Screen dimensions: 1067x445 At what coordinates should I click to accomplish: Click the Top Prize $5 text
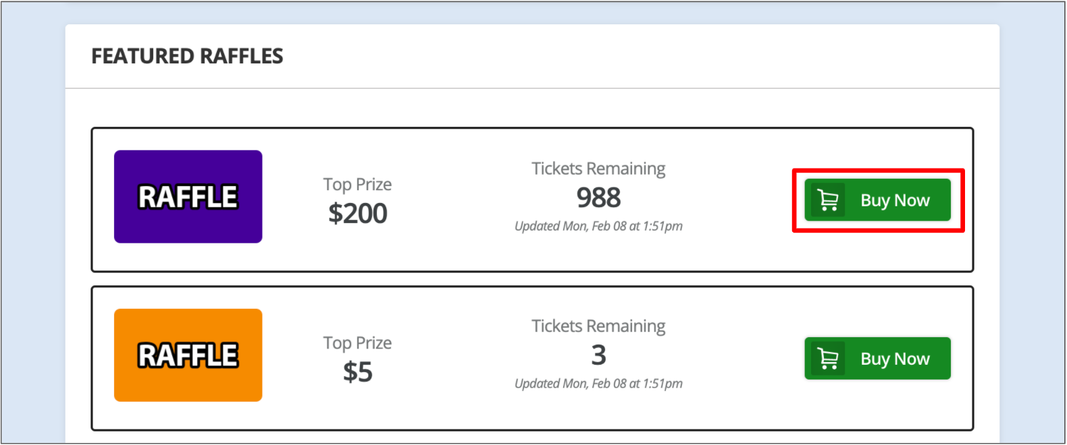(x=357, y=357)
